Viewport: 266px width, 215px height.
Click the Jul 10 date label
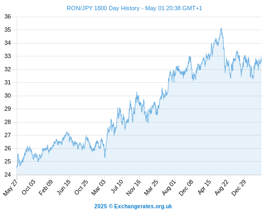(x=117, y=187)
